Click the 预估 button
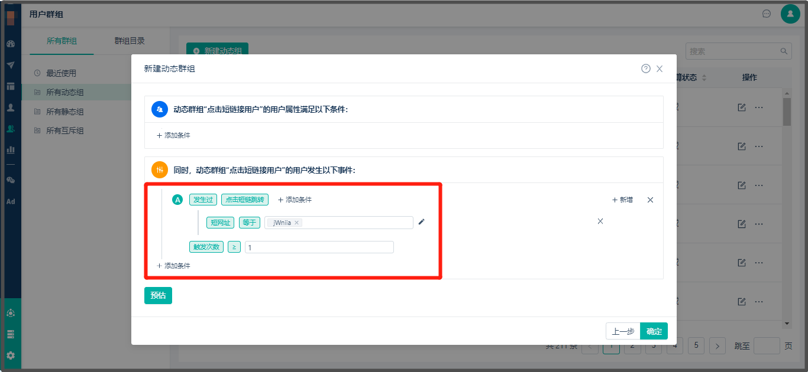The image size is (808, 372). (158, 295)
